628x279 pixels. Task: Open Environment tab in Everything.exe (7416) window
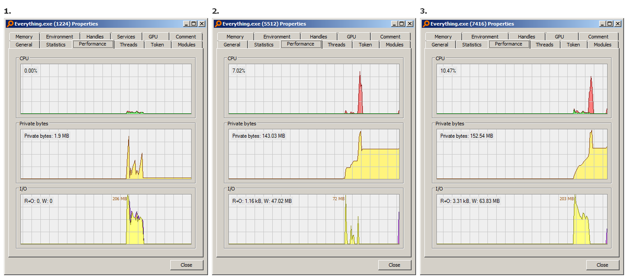pos(485,36)
